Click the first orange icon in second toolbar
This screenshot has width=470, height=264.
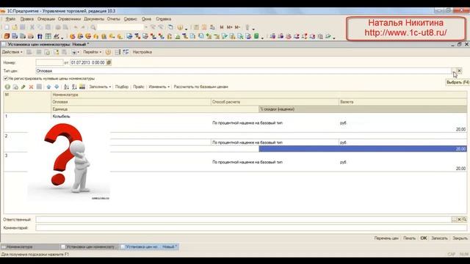click(7, 36)
